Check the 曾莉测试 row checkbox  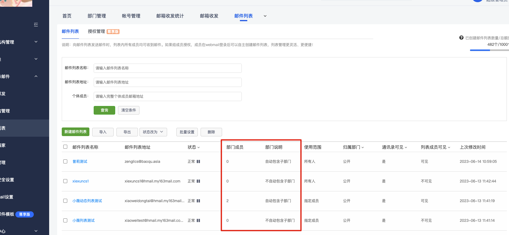click(x=65, y=162)
